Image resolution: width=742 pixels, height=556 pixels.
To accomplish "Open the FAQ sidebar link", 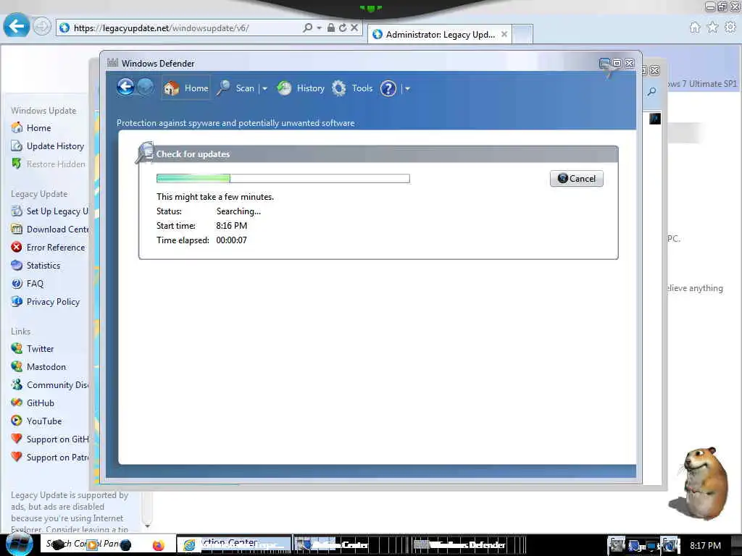I will 28,284.
